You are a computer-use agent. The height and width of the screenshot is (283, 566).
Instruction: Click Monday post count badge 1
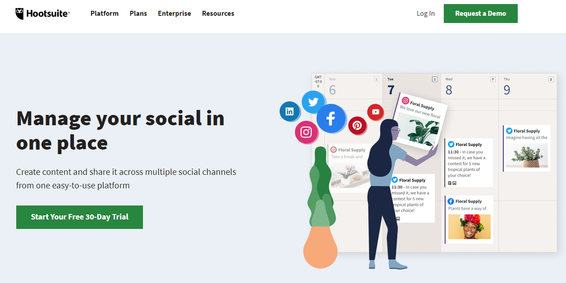coord(376,79)
